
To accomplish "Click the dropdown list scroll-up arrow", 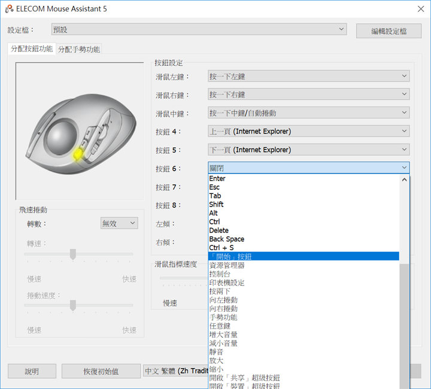I will click(x=404, y=180).
